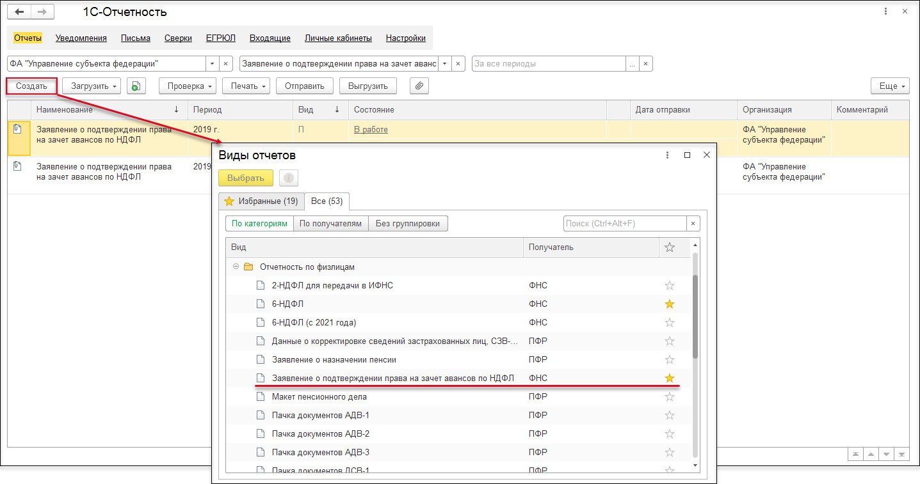Click the Поиск (Ctrl+Alt+F) search field
Screen dimensions: 920x484
pos(625,223)
